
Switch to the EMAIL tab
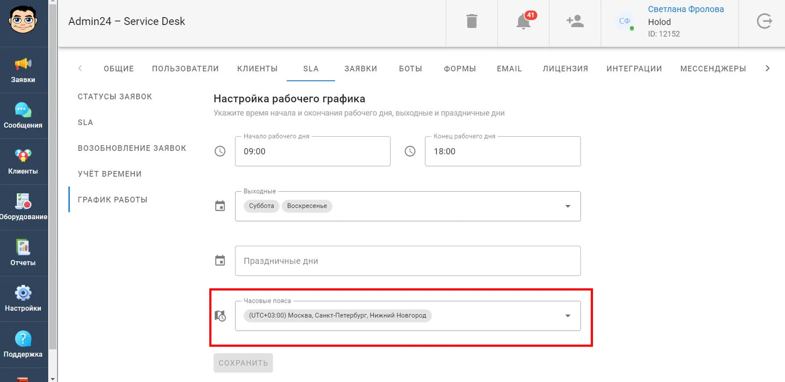509,69
